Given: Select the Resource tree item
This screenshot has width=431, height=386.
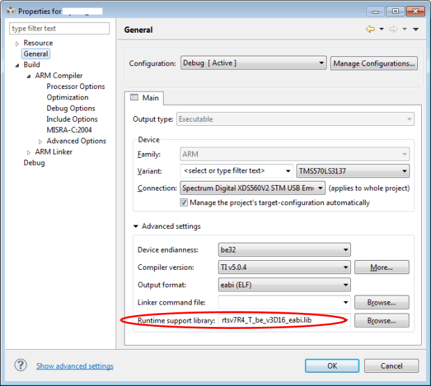Looking at the screenshot, I should pos(38,43).
